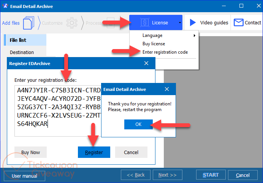Open the License dropdown arrow

(180, 23)
